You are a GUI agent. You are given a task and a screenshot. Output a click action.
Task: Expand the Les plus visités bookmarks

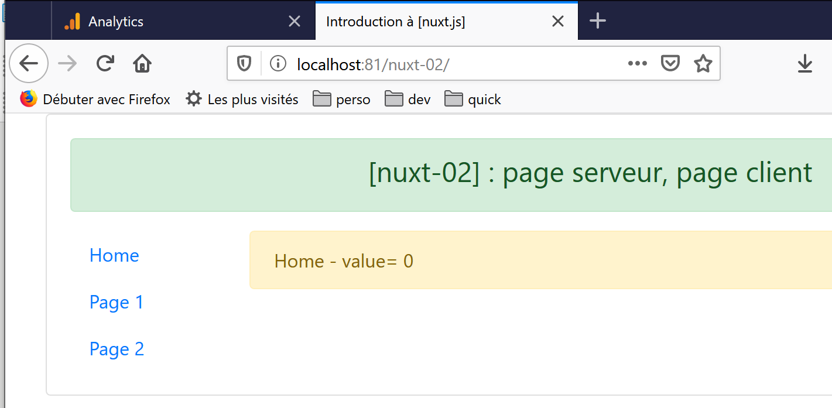(x=242, y=100)
